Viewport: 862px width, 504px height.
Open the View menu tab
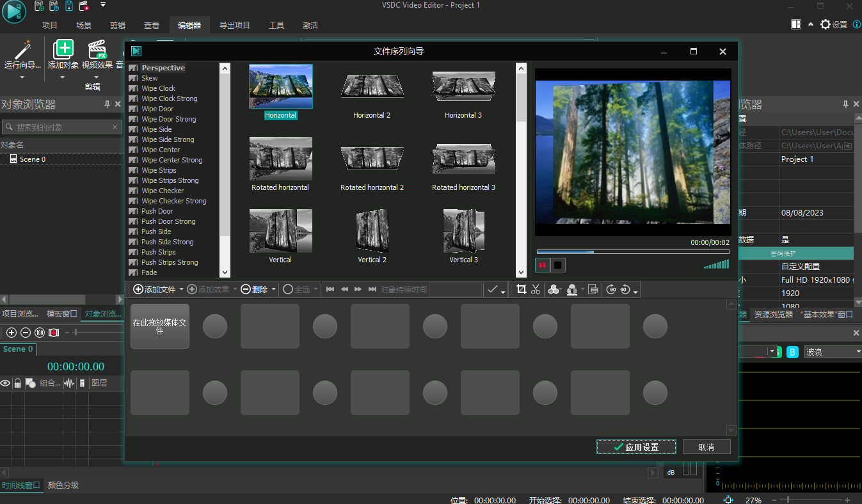point(152,26)
